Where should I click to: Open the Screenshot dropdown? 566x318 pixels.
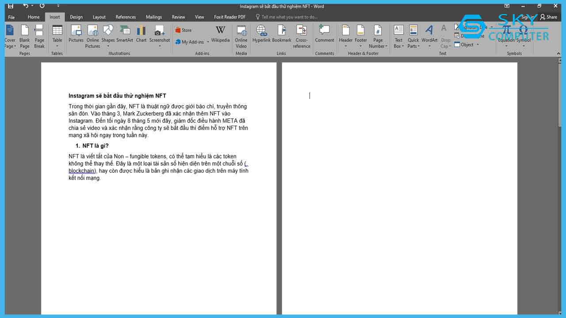[160, 36]
